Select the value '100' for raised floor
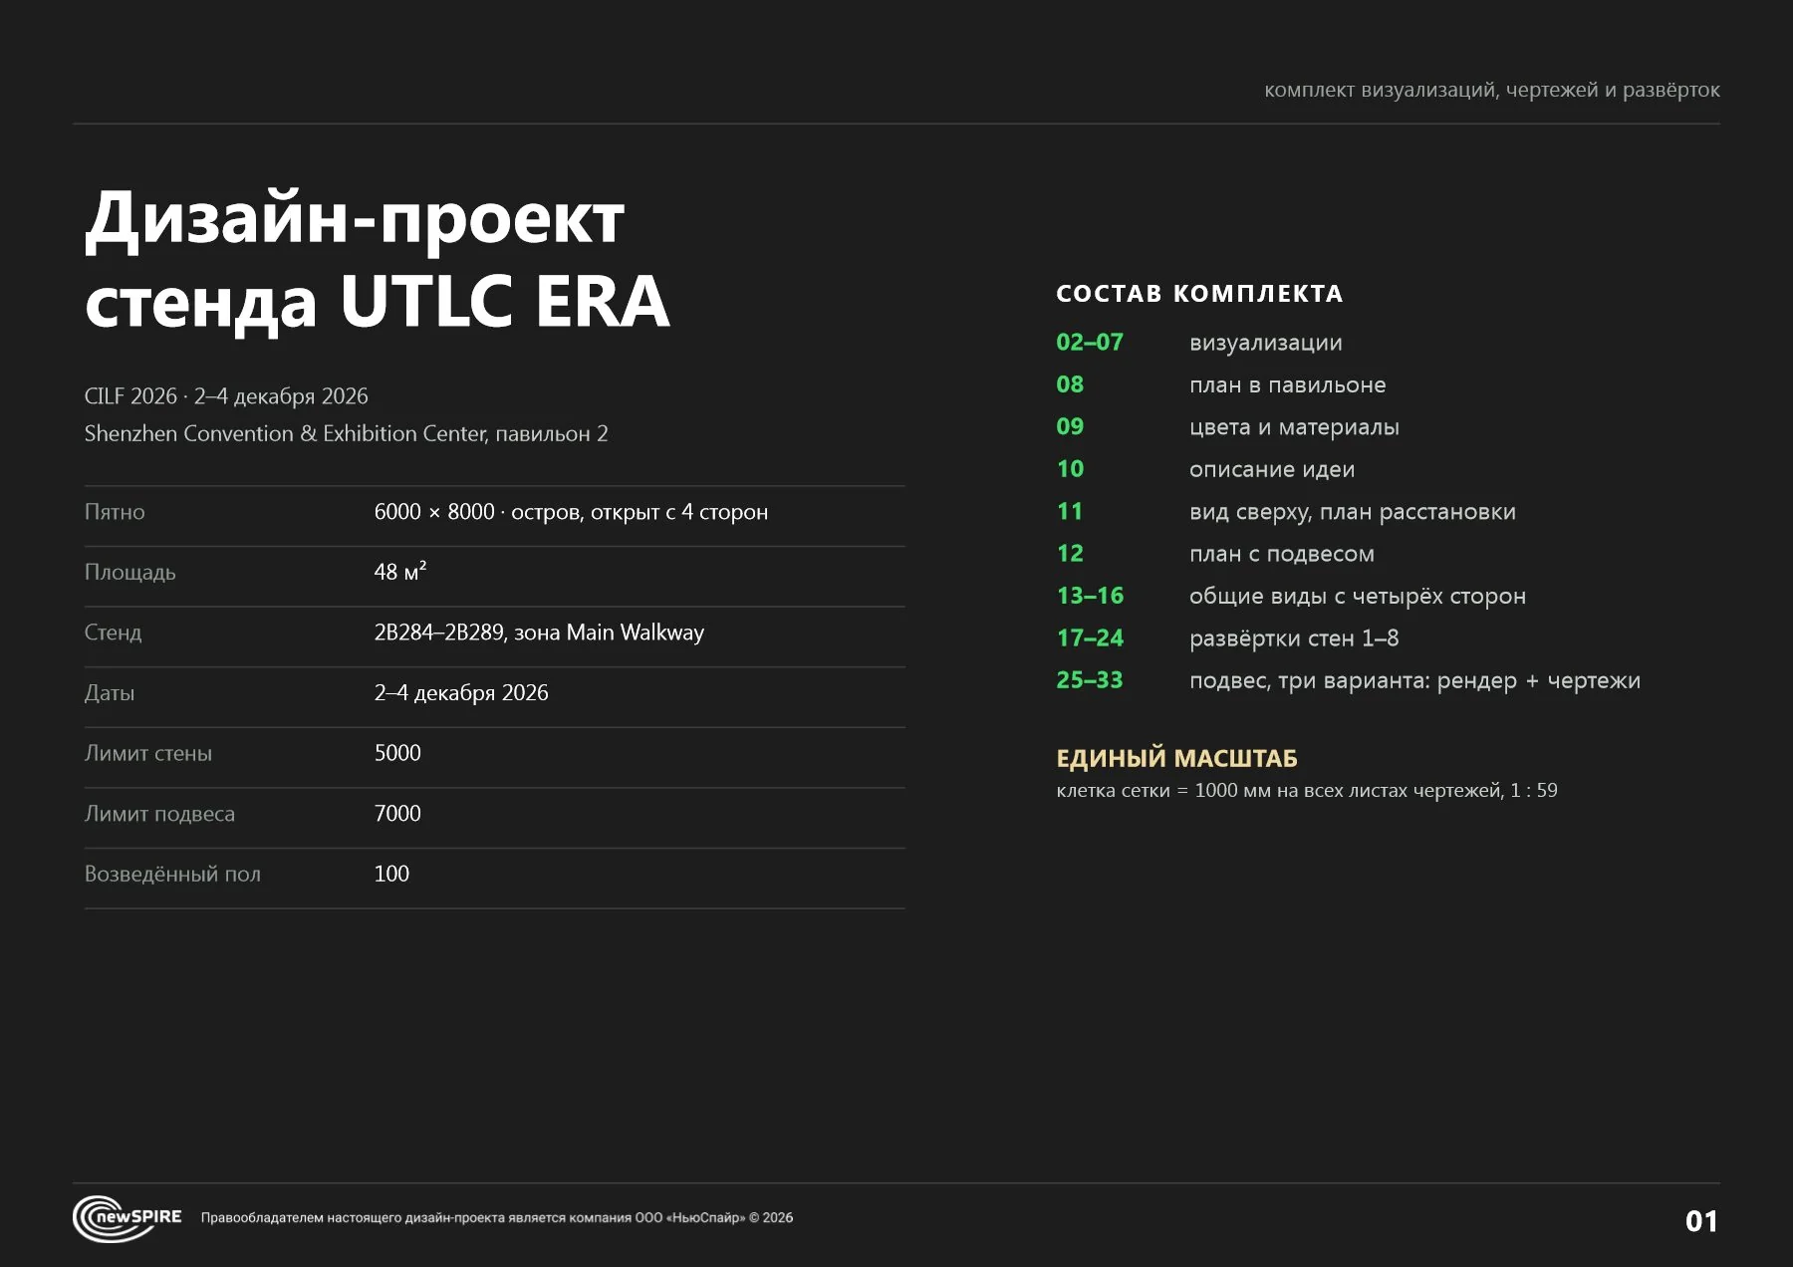Viewport: 1793px width, 1267px height. [391, 875]
